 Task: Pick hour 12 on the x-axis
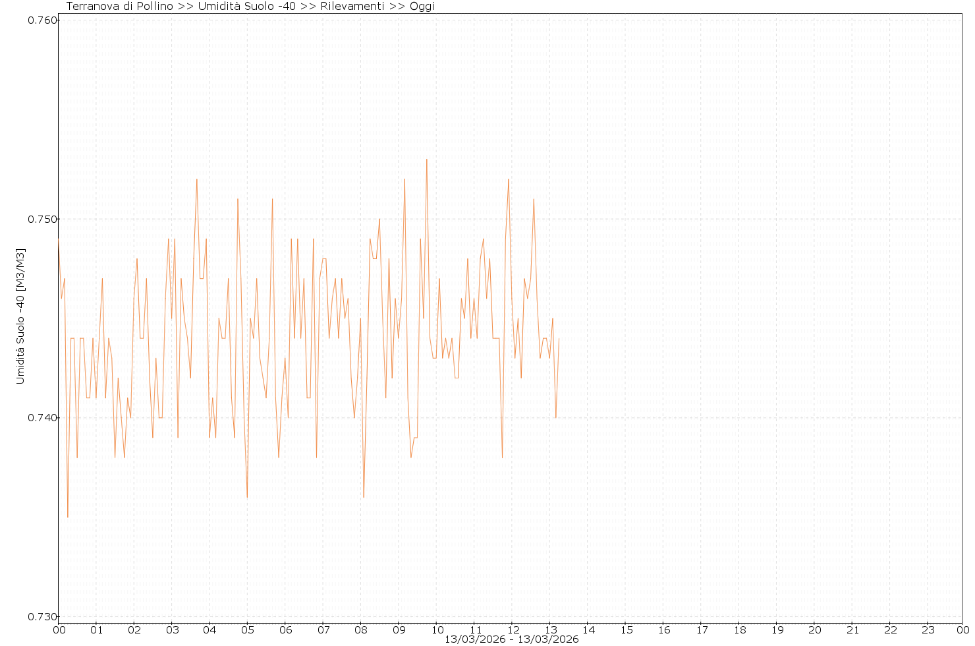pos(512,630)
